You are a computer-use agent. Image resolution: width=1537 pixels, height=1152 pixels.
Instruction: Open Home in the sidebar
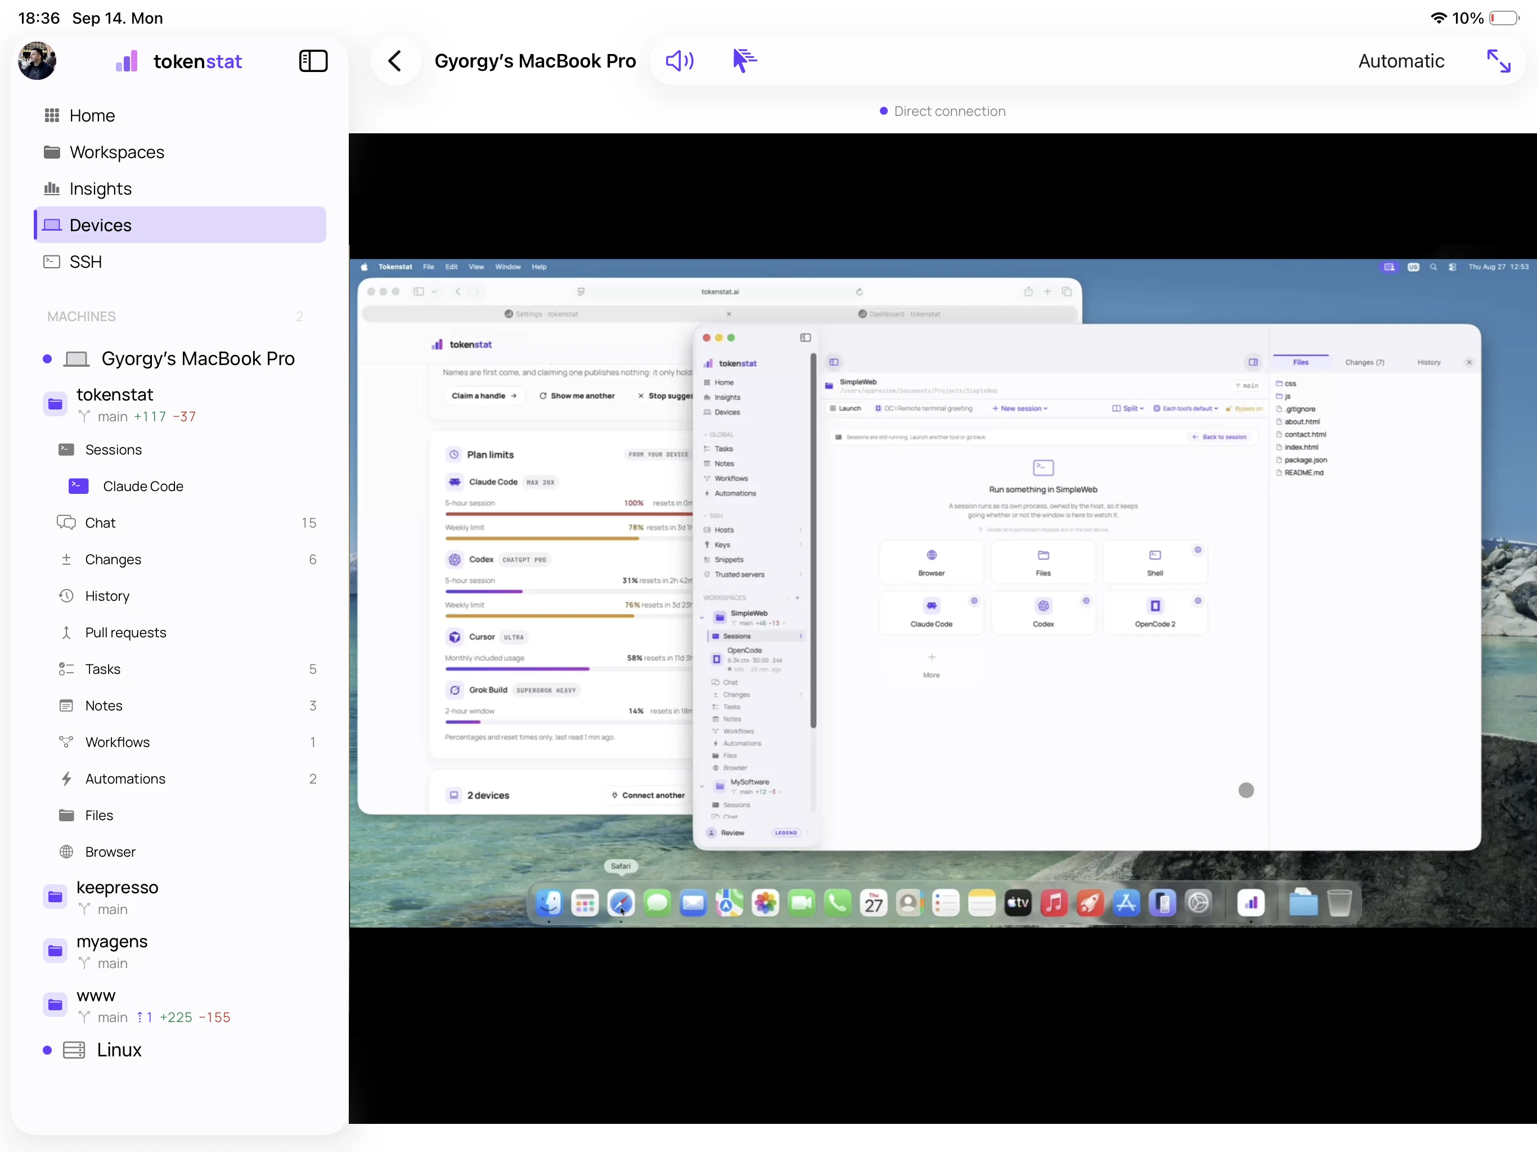(180, 115)
